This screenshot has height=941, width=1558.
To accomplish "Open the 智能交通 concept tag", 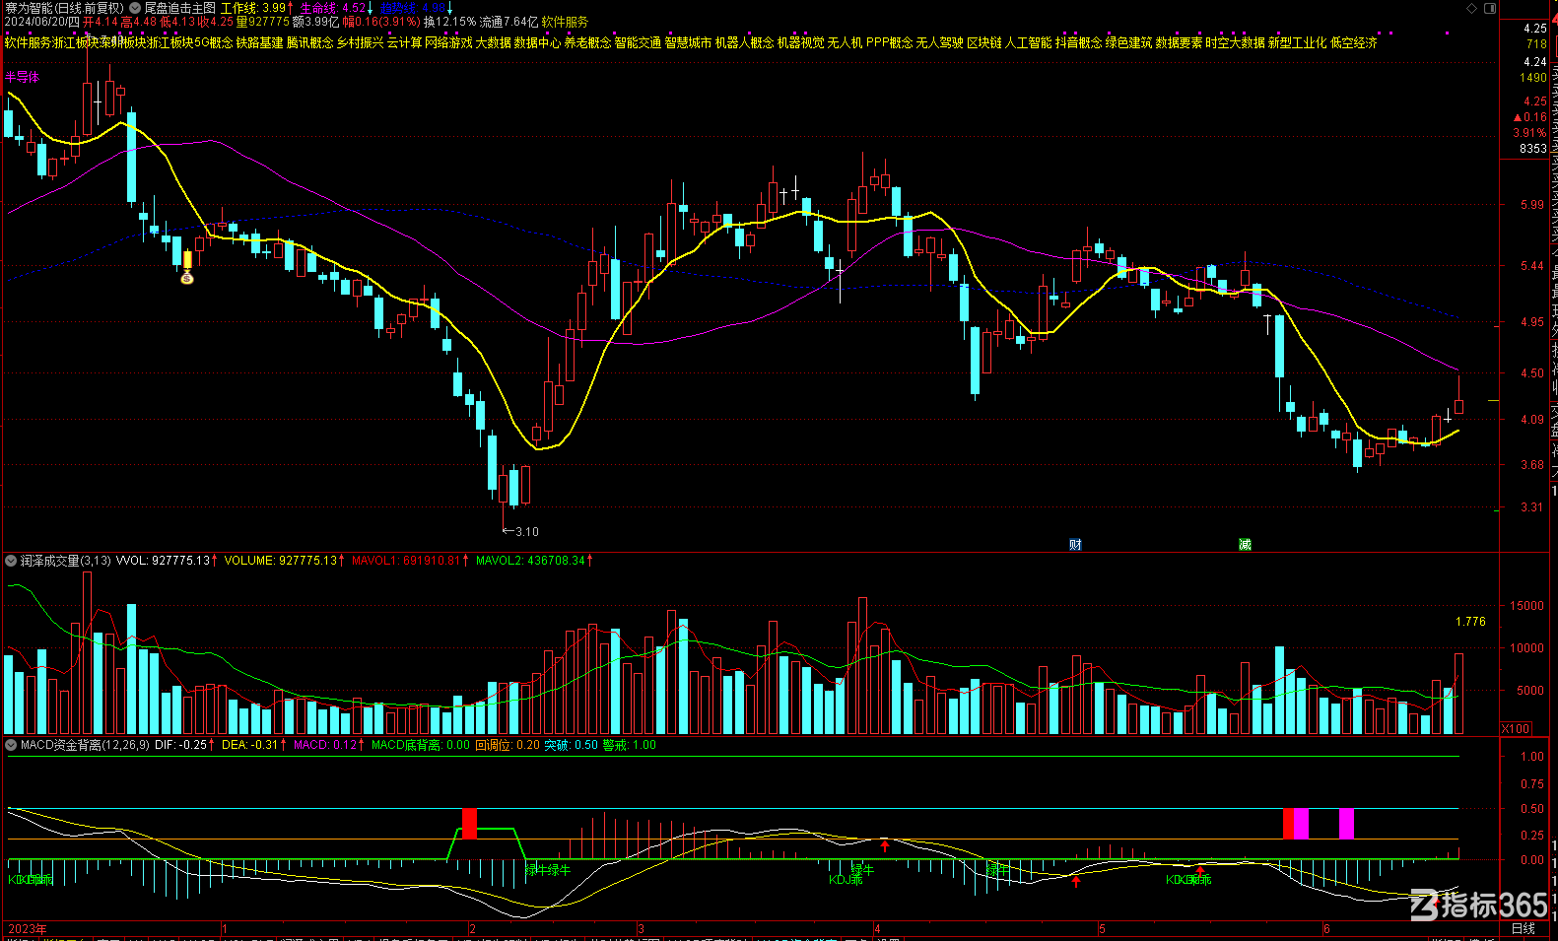I will pyautogui.click(x=639, y=43).
